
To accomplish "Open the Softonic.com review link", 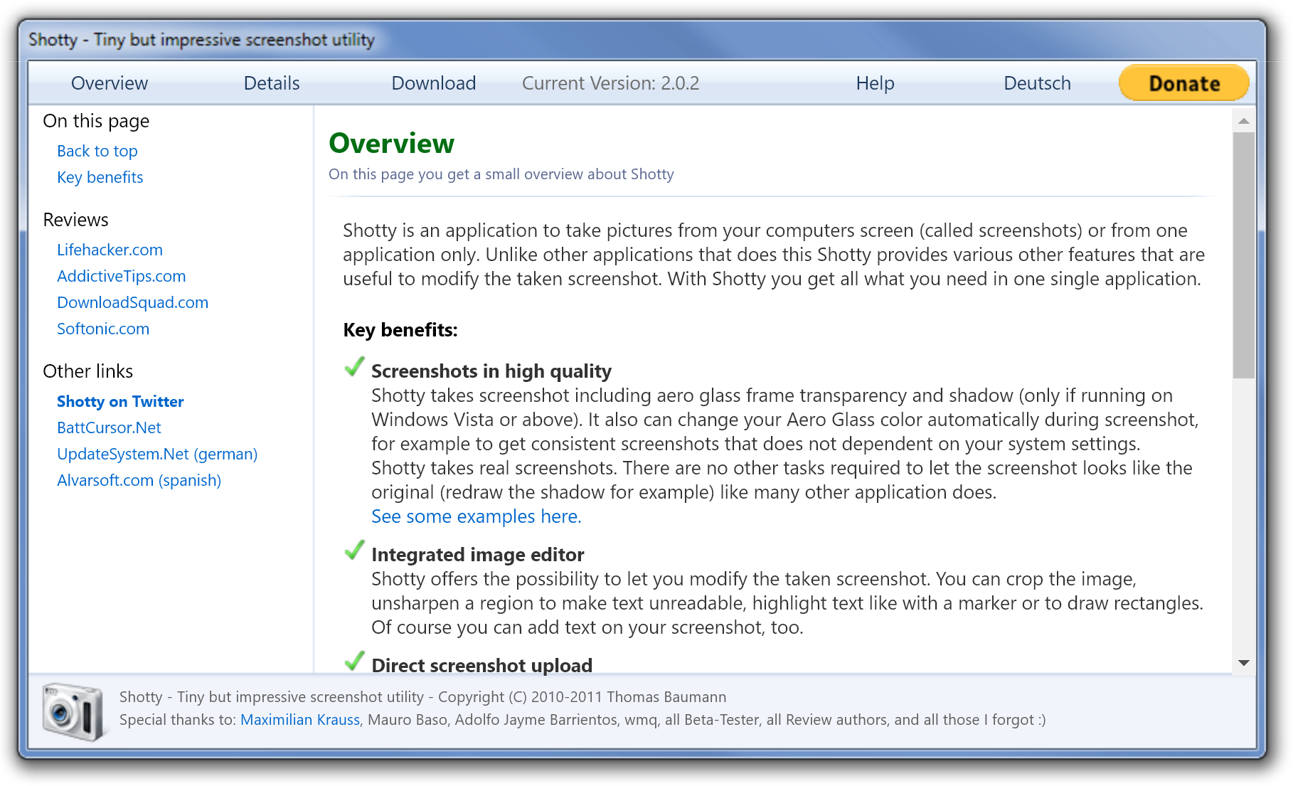I will coord(103,329).
